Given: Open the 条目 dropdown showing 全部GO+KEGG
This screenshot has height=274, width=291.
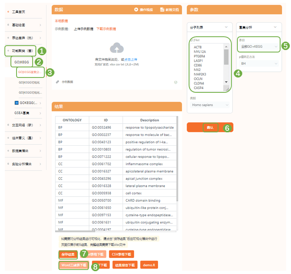Looking at the screenshot, I should [x=257, y=46].
